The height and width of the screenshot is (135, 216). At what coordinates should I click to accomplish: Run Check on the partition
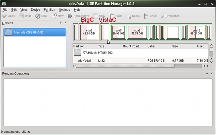[146, 16]
